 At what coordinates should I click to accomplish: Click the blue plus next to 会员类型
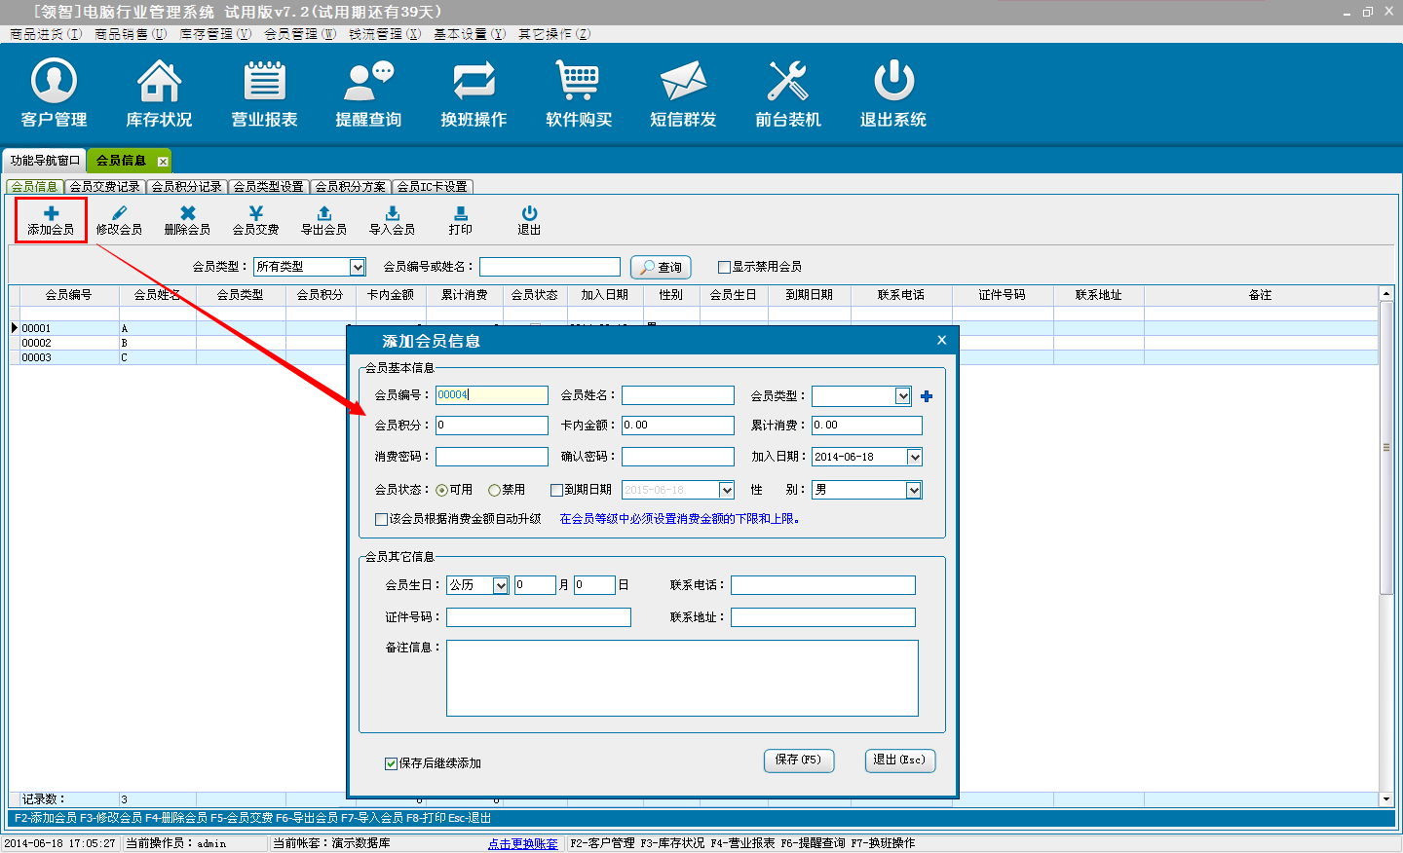pyautogui.click(x=927, y=396)
